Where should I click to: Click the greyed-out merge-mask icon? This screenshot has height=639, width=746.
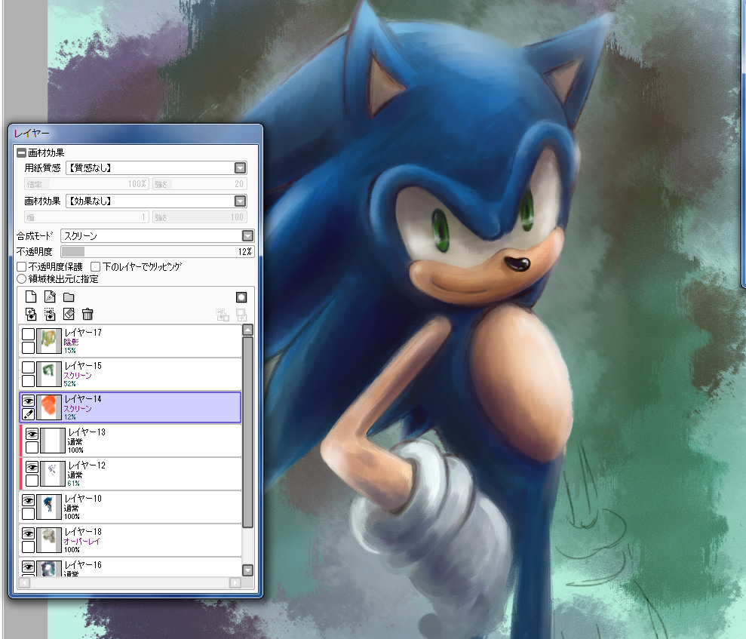[223, 315]
